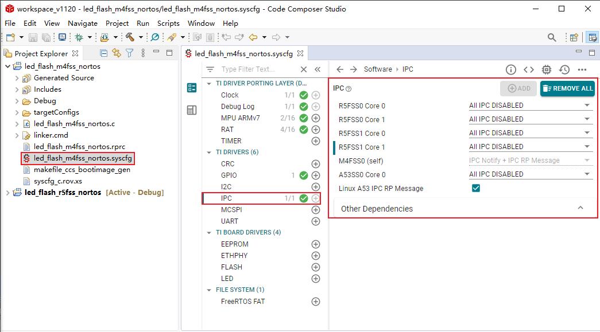
Task: Expand the Generated Source folder
Action: click(17, 78)
